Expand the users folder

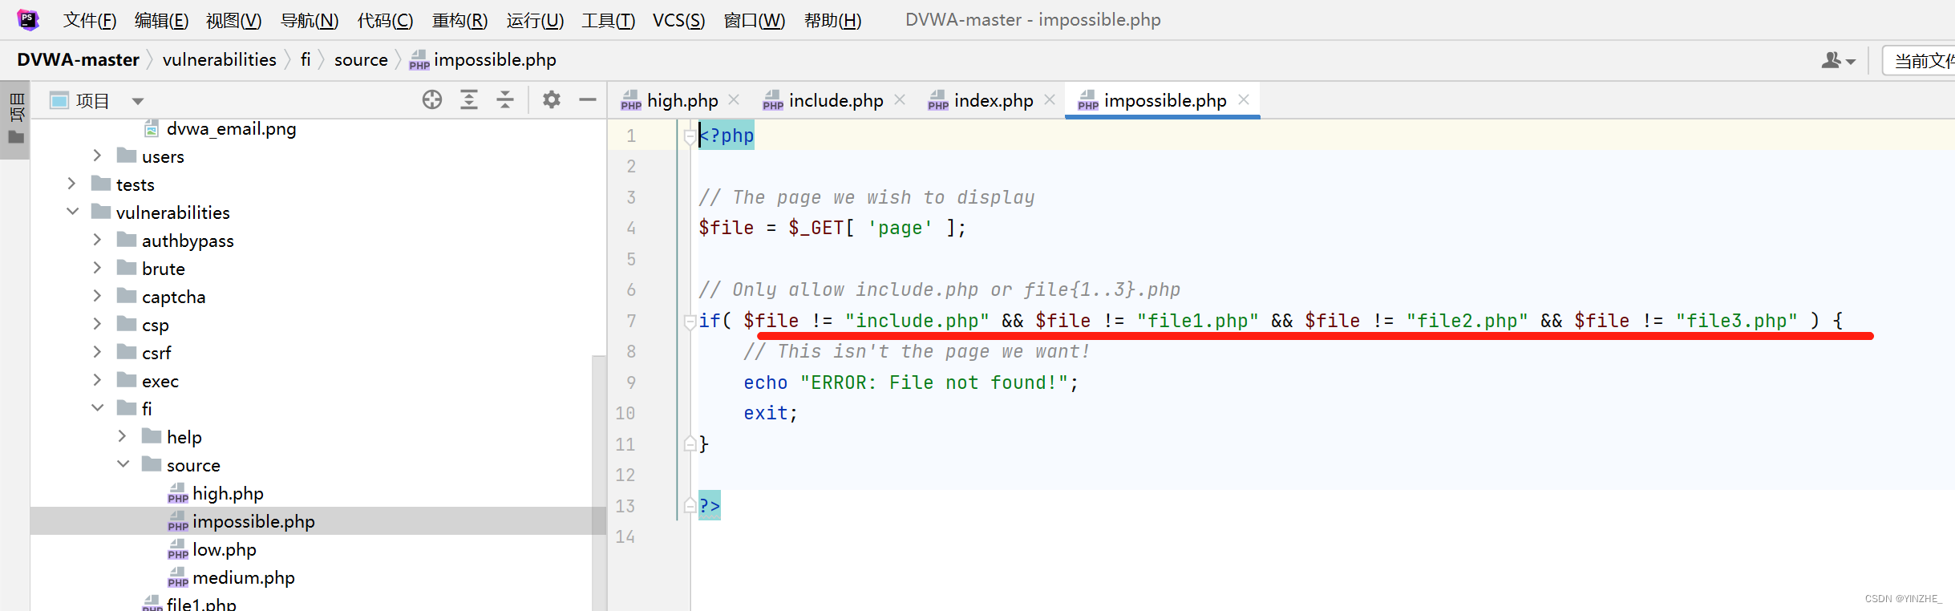click(x=97, y=156)
